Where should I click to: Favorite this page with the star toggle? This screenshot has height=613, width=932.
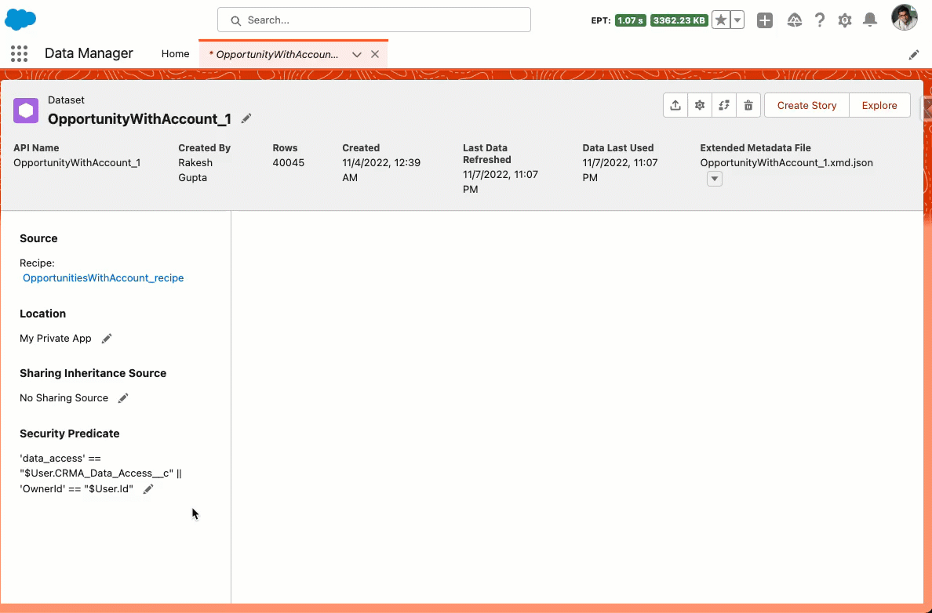pos(719,20)
